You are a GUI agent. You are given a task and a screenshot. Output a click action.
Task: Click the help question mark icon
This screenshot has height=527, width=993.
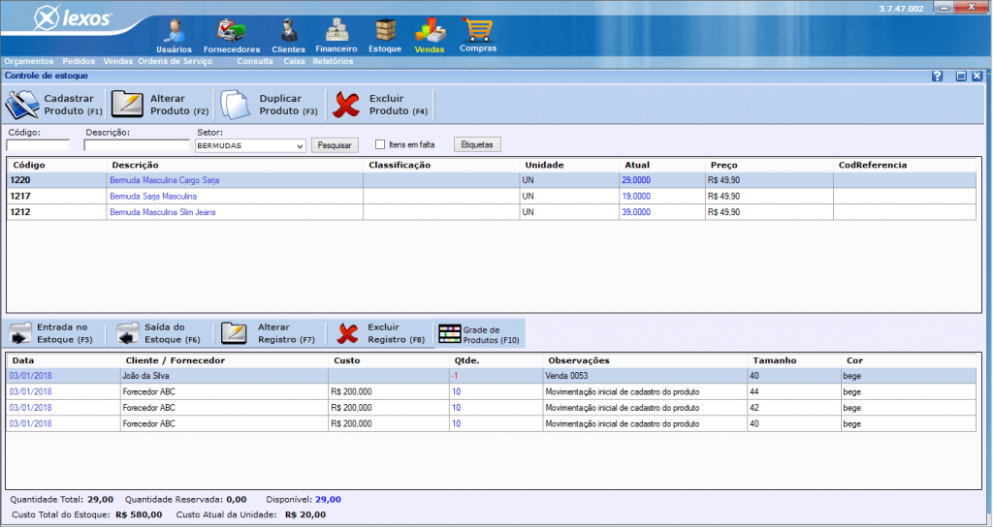(938, 76)
